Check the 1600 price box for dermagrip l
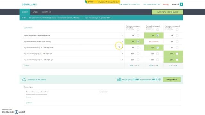205x115 pixels. (x=138, y=54)
